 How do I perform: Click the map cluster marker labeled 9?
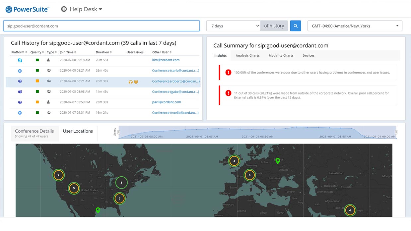[x=74, y=188]
